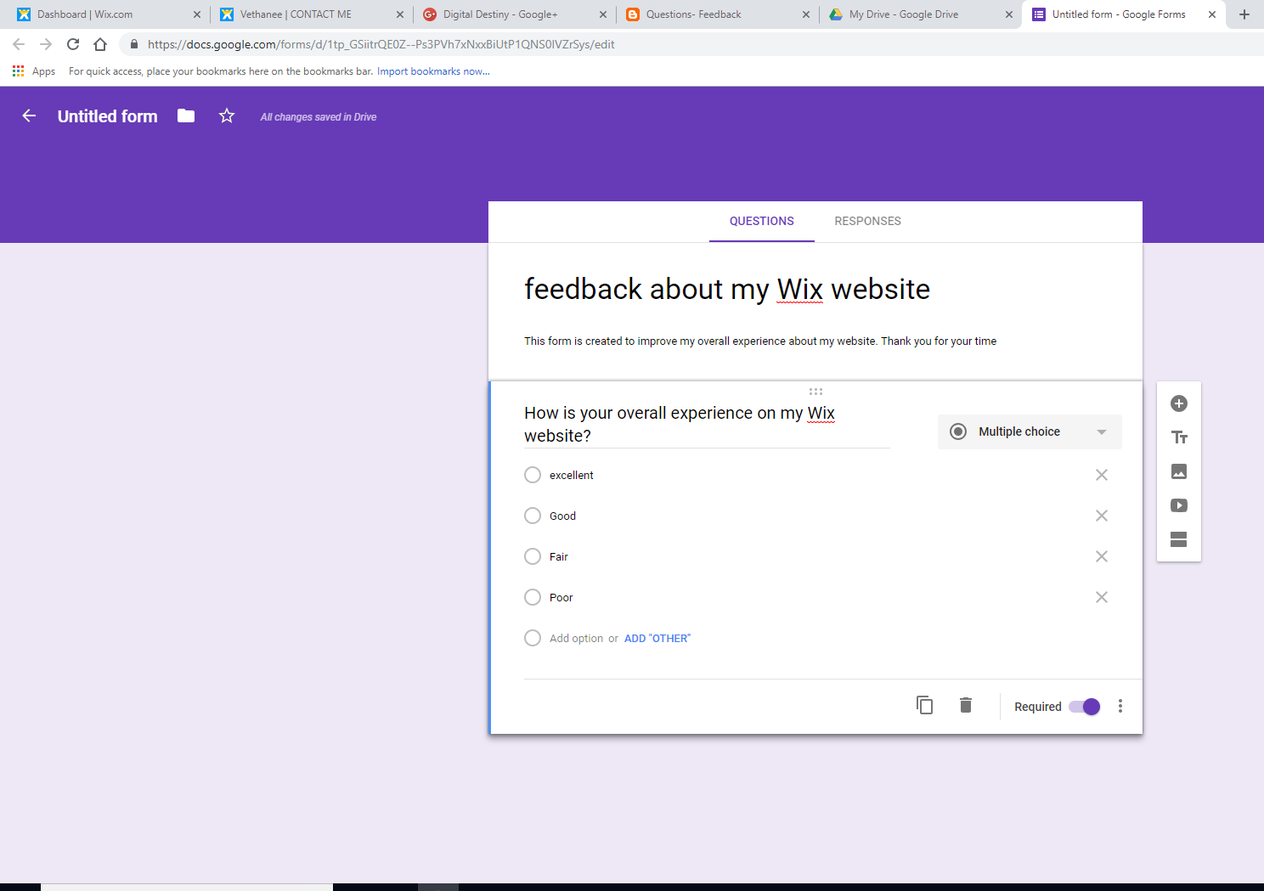Edit the Good option label
The height and width of the screenshot is (891, 1264).
[562, 516]
